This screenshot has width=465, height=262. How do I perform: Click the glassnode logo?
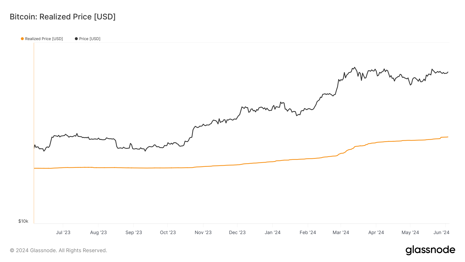click(430, 250)
